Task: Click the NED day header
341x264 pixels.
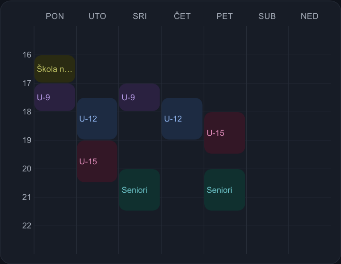Action: click(309, 16)
